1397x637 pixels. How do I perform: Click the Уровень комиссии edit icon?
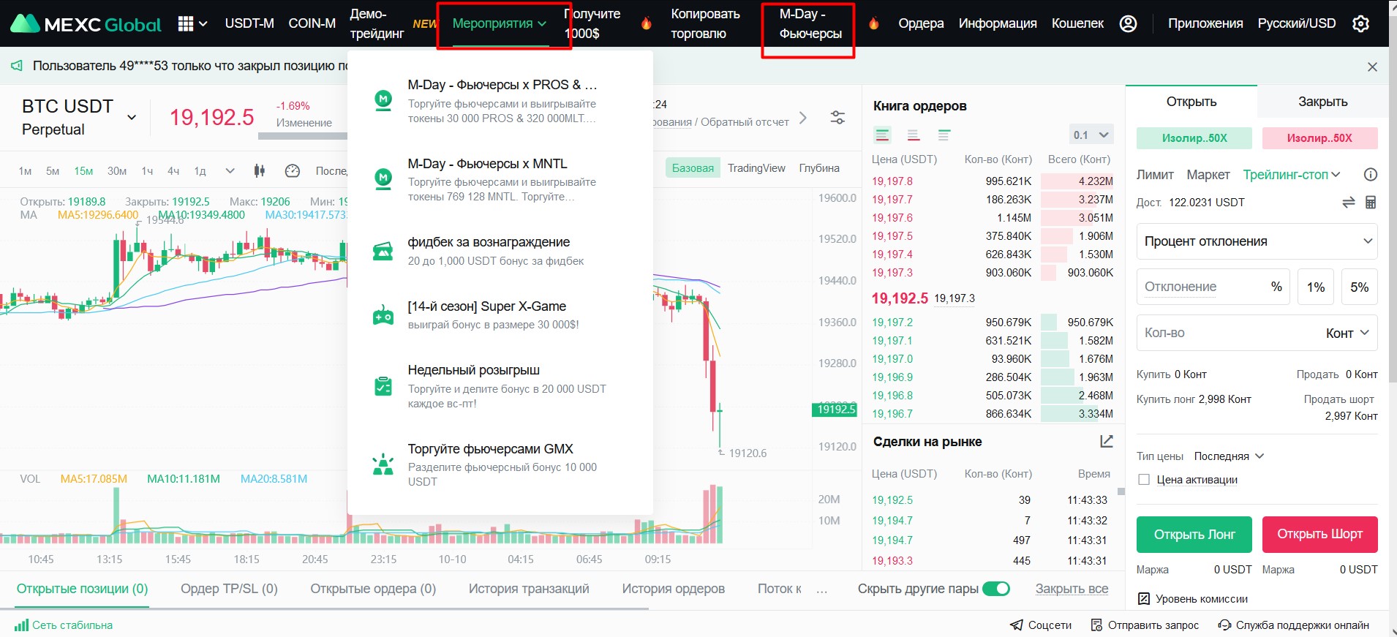click(1144, 599)
